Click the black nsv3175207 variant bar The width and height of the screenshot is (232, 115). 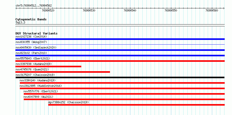[x=120, y=77]
